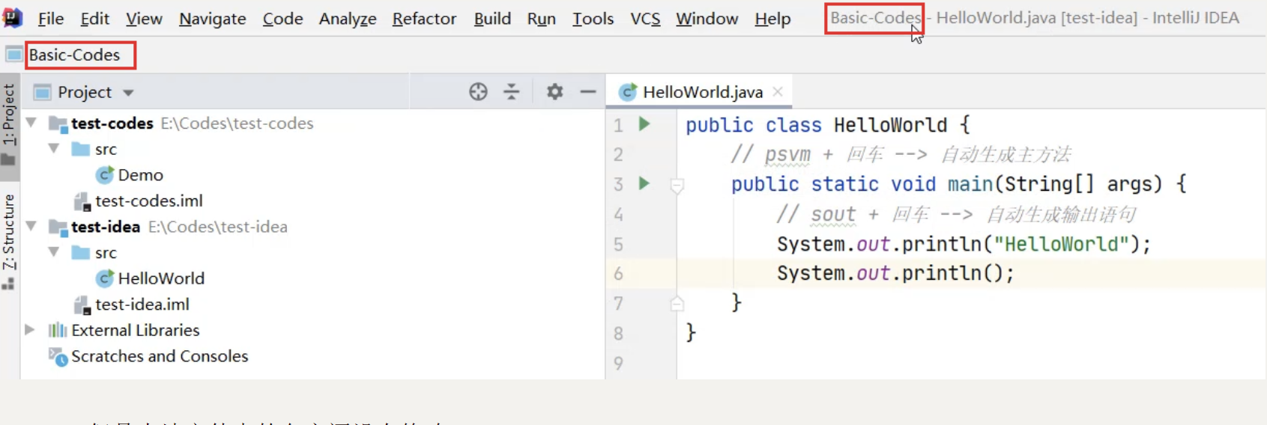Open Project panel settings gear
The width and height of the screenshot is (1267, 425).
pyautogui.click(x=554, y=91)
